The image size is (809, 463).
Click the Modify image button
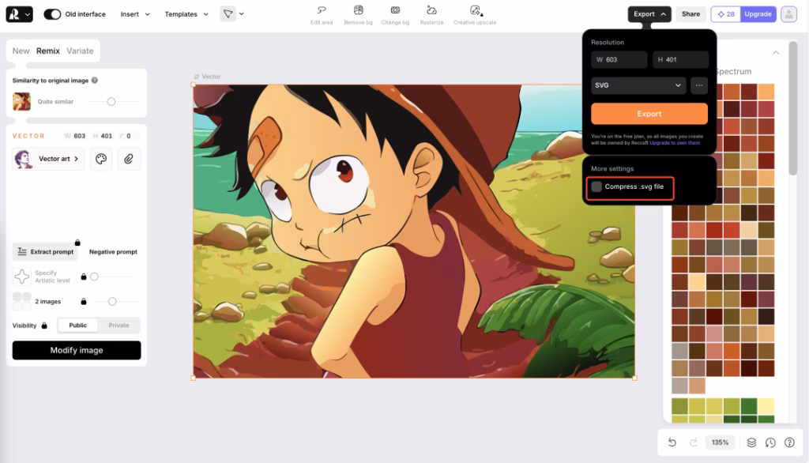(77, 350)
